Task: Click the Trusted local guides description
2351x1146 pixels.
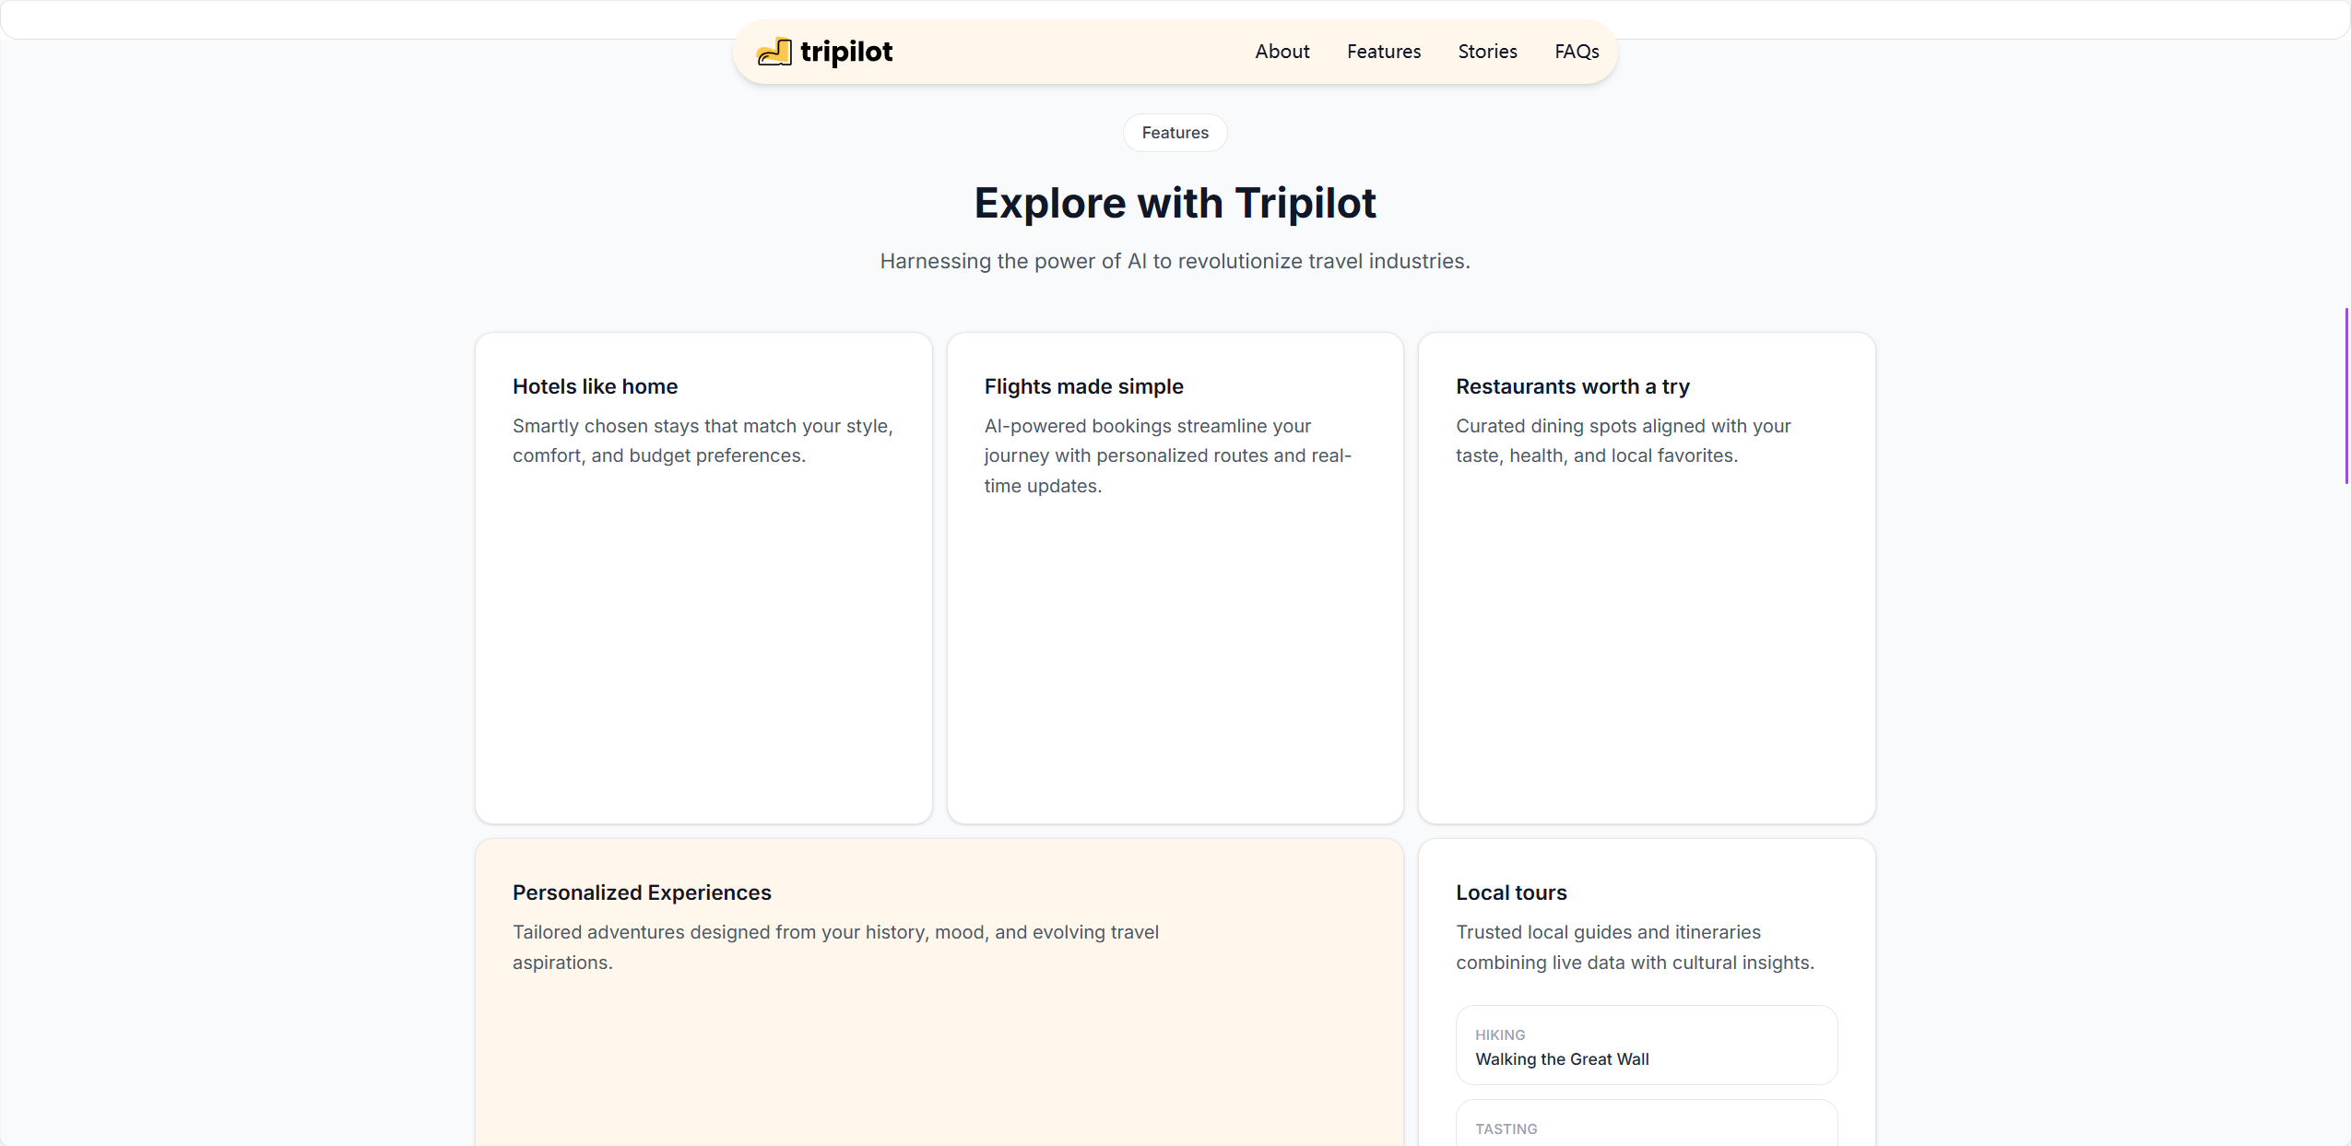Action: [x=1635, y=947]
